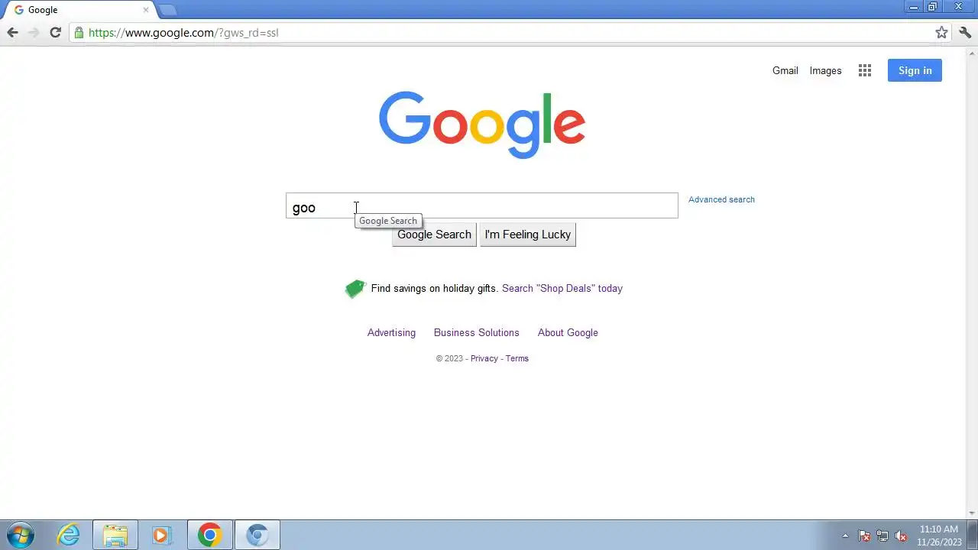Restore down the Chrome window
Viewport: 978px width, 550px height.
(x=932, y=7)
